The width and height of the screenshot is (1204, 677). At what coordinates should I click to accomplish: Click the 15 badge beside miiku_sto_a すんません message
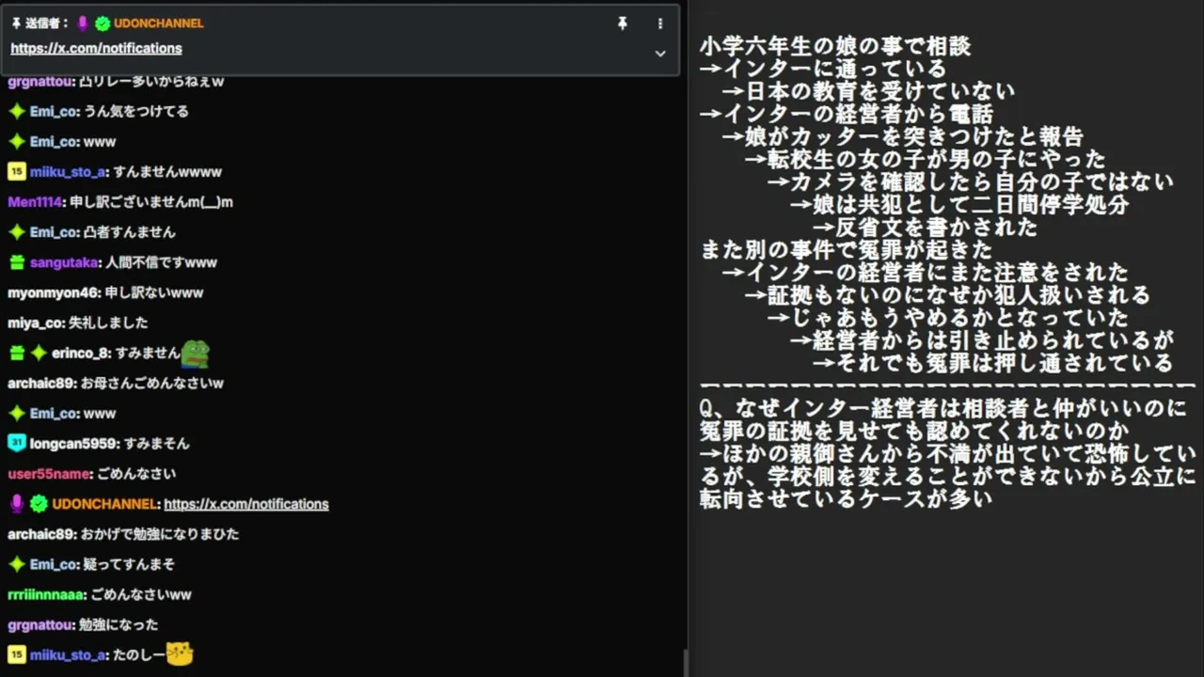coord(16,172)
